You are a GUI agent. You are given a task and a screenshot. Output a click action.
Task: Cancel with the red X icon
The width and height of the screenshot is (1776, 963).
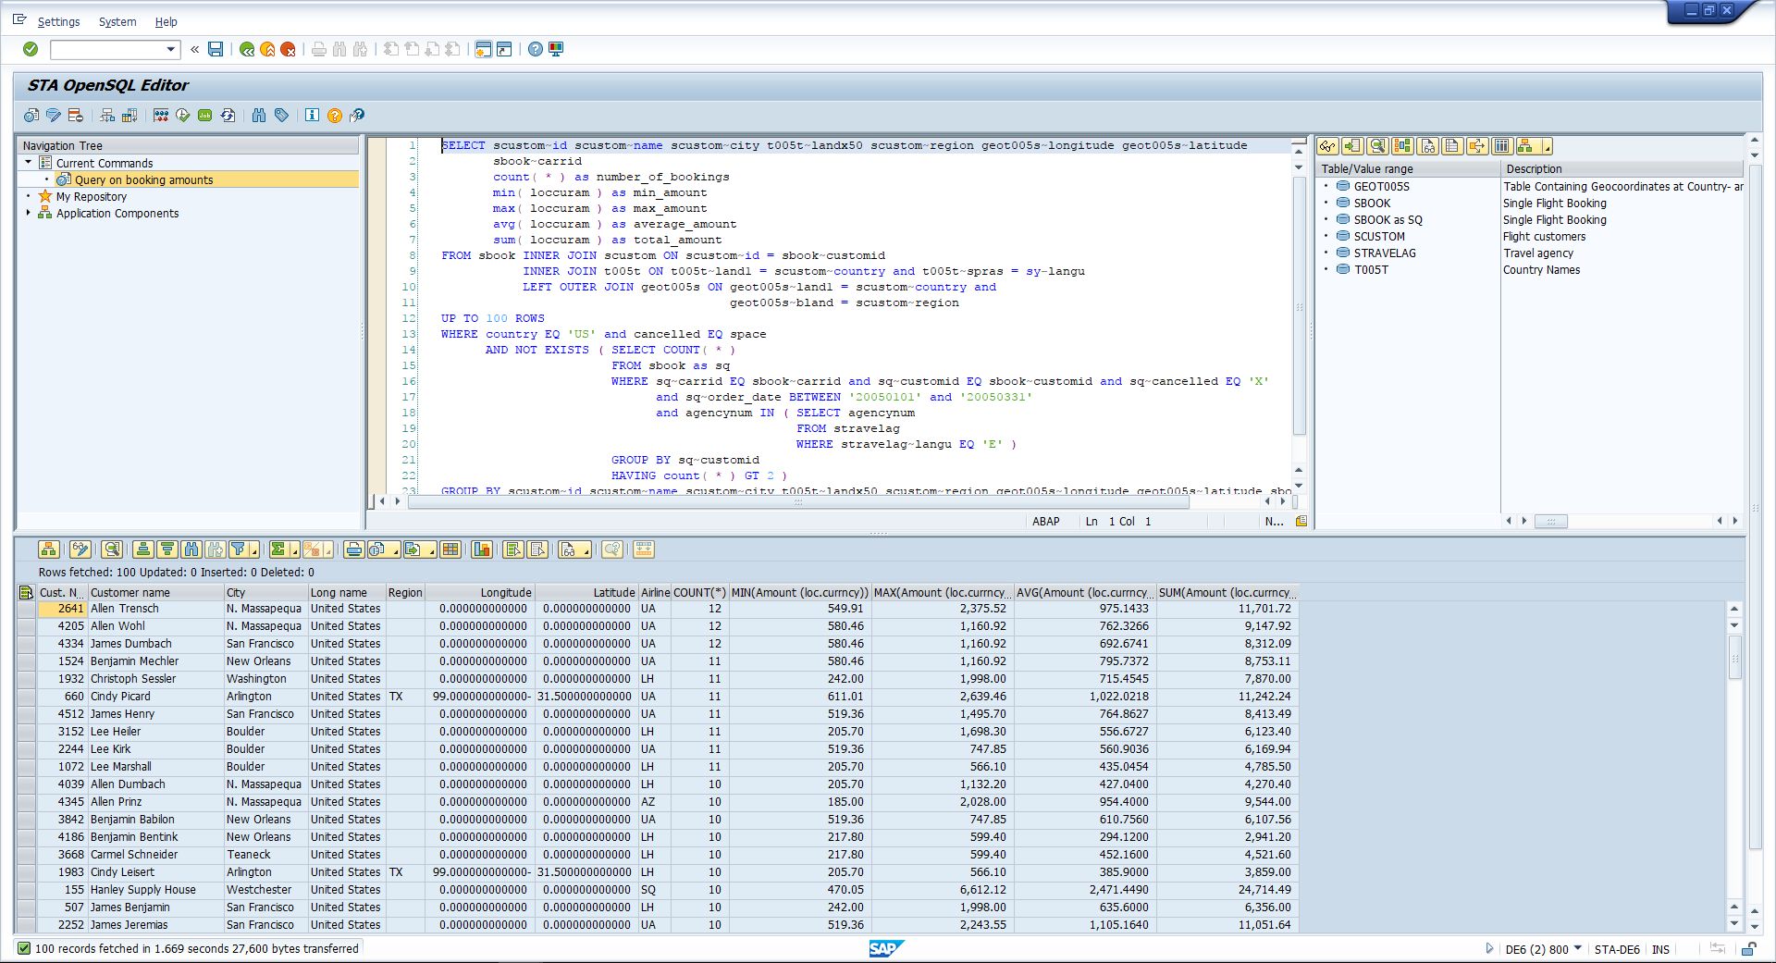pyautogui.click(x=288, y=49)
